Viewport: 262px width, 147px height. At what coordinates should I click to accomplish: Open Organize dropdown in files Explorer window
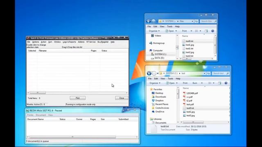(x=154, y=31)
